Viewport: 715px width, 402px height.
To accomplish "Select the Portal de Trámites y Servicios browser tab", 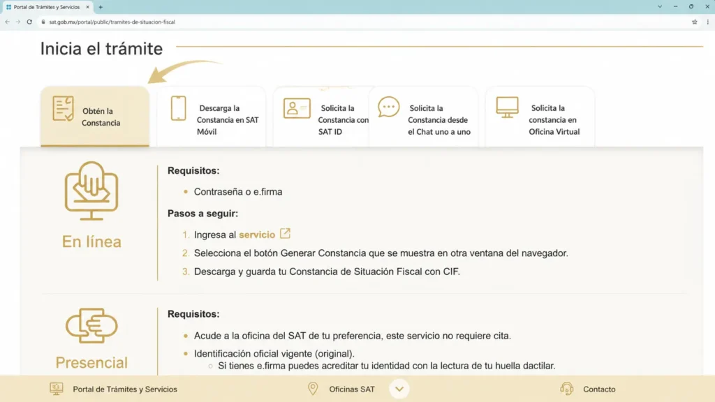I will pyautogui.click(x=47, y=7).
